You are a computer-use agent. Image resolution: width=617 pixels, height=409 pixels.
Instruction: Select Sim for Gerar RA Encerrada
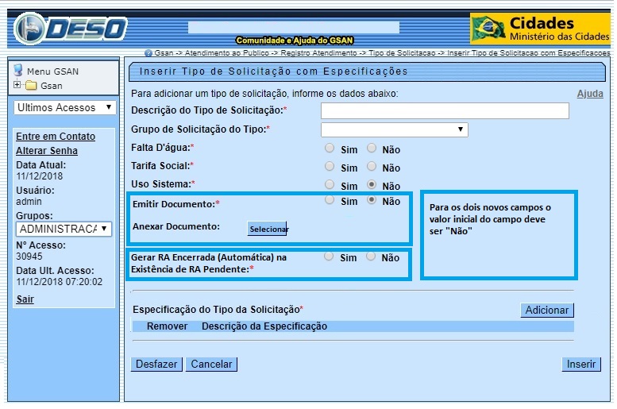point(329,257)
